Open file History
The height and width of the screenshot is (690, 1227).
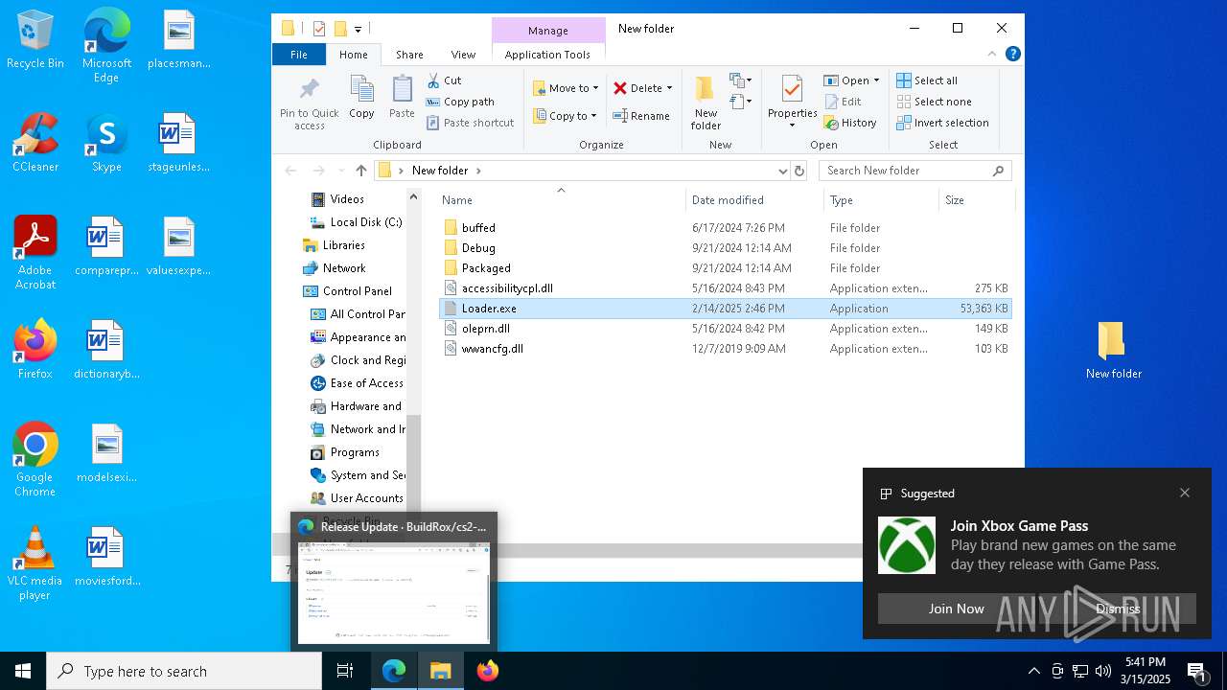click(x=850, y=123)
